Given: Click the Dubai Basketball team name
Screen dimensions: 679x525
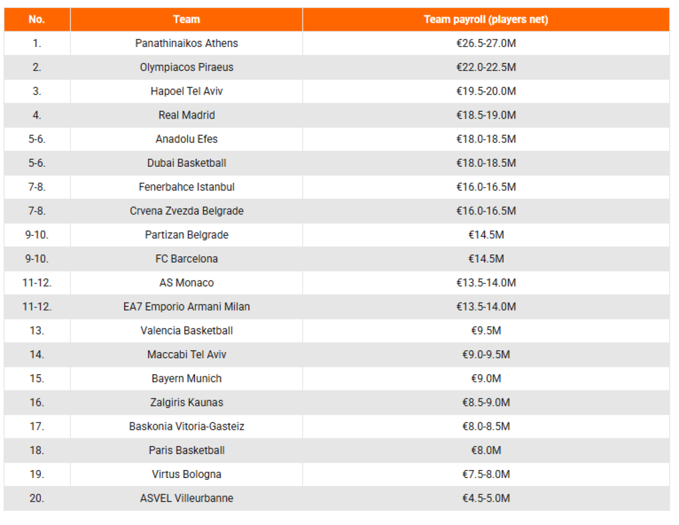Looking at the screenshot, I should 186,163.
